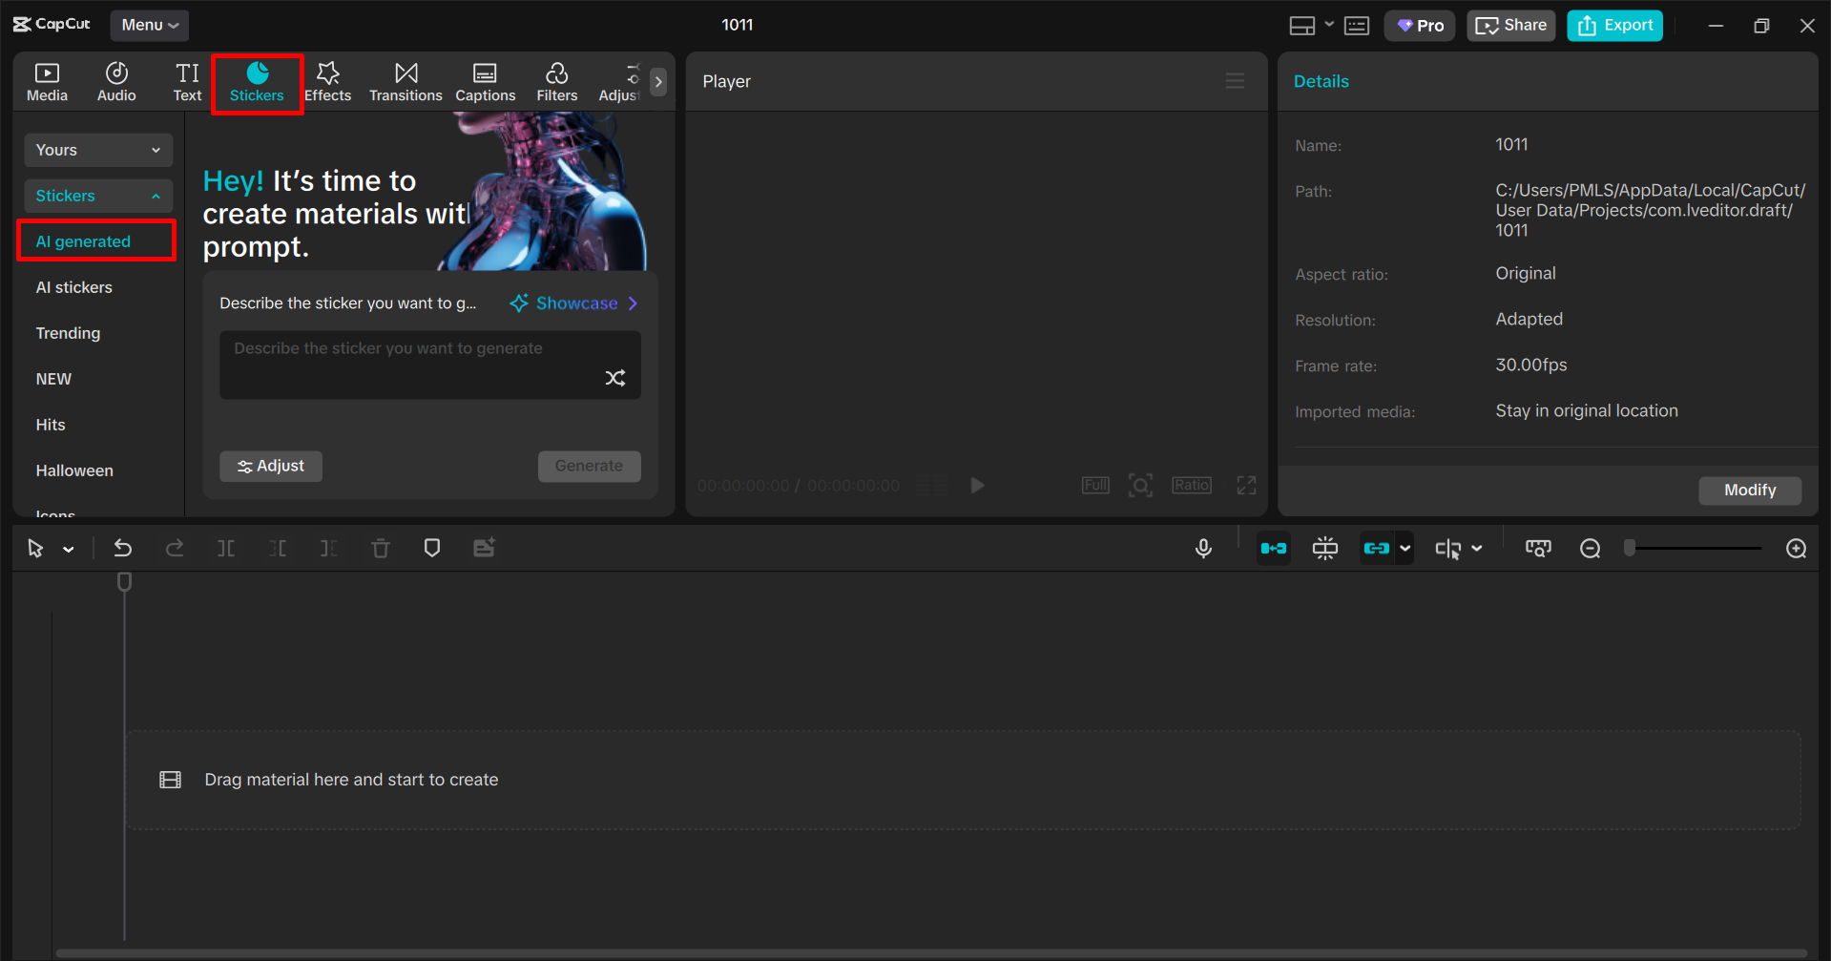Collapse the Stickers category

98,196
